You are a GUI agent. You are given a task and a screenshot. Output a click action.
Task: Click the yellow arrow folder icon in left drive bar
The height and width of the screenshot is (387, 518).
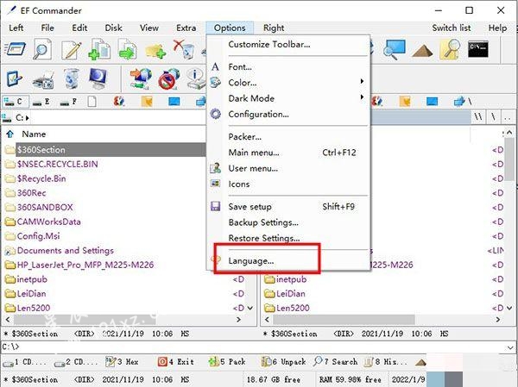(147, 102)
